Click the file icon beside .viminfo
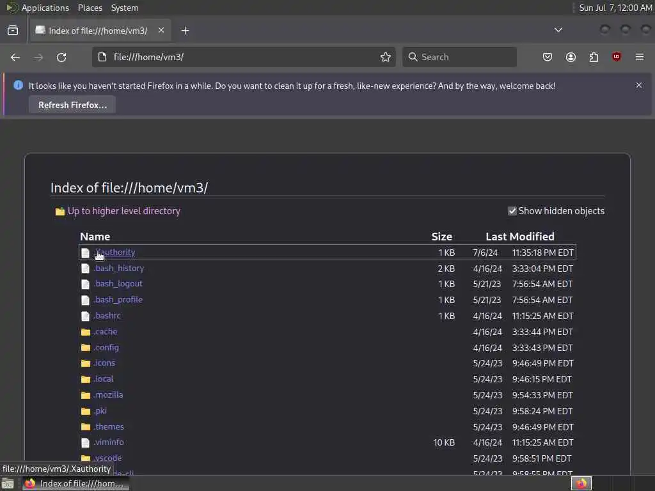655x491 pixels. coord(85,442)
